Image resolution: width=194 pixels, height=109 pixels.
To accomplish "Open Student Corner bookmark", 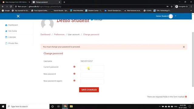I will 94,11.
